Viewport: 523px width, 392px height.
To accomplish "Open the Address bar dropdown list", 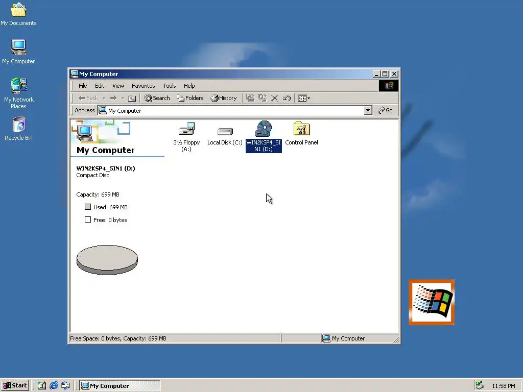I will click(x=368, y=110).
